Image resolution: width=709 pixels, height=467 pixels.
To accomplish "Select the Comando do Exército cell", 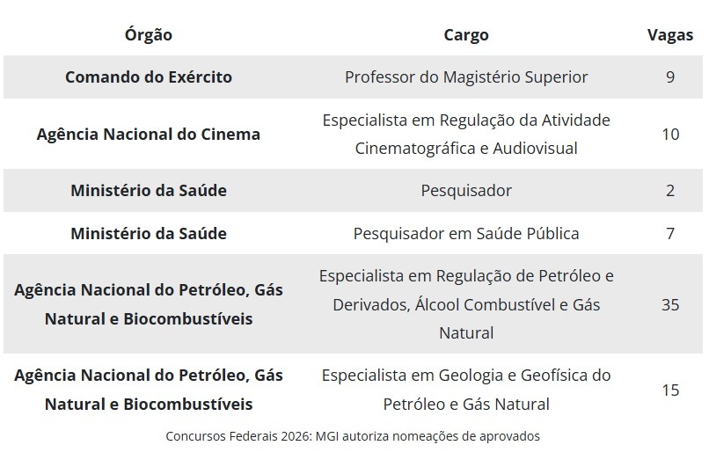I will pos(149,77).
